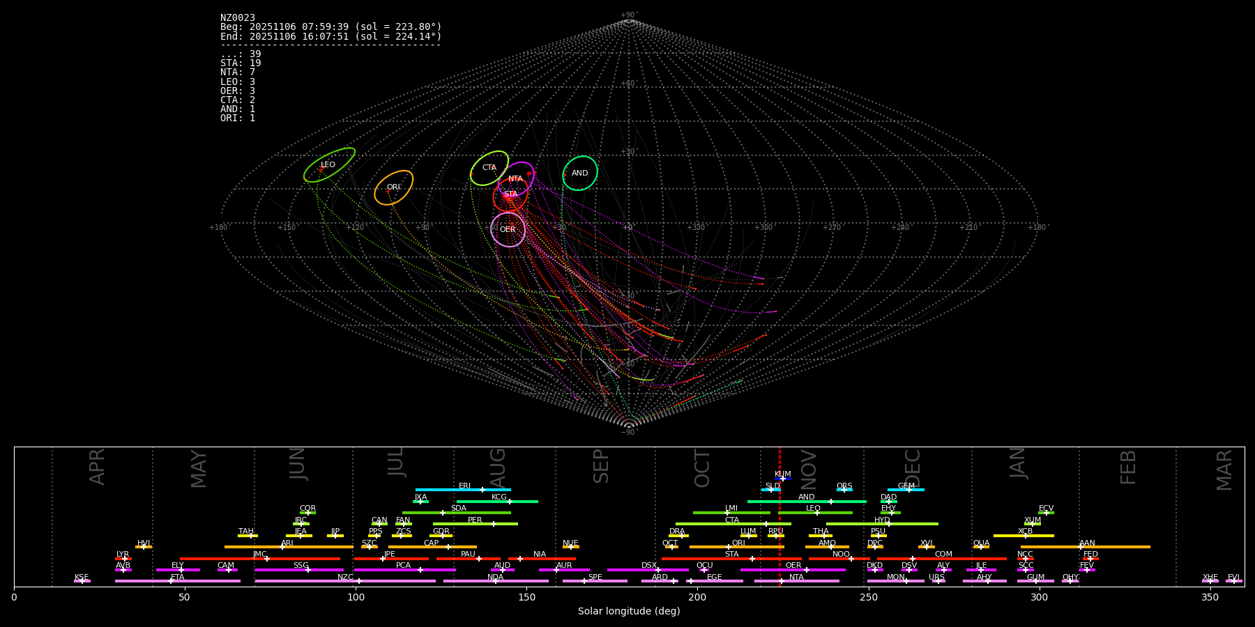
Task: Click the 150 tick label on the solar longitude axis
Action: pos(526,597)
